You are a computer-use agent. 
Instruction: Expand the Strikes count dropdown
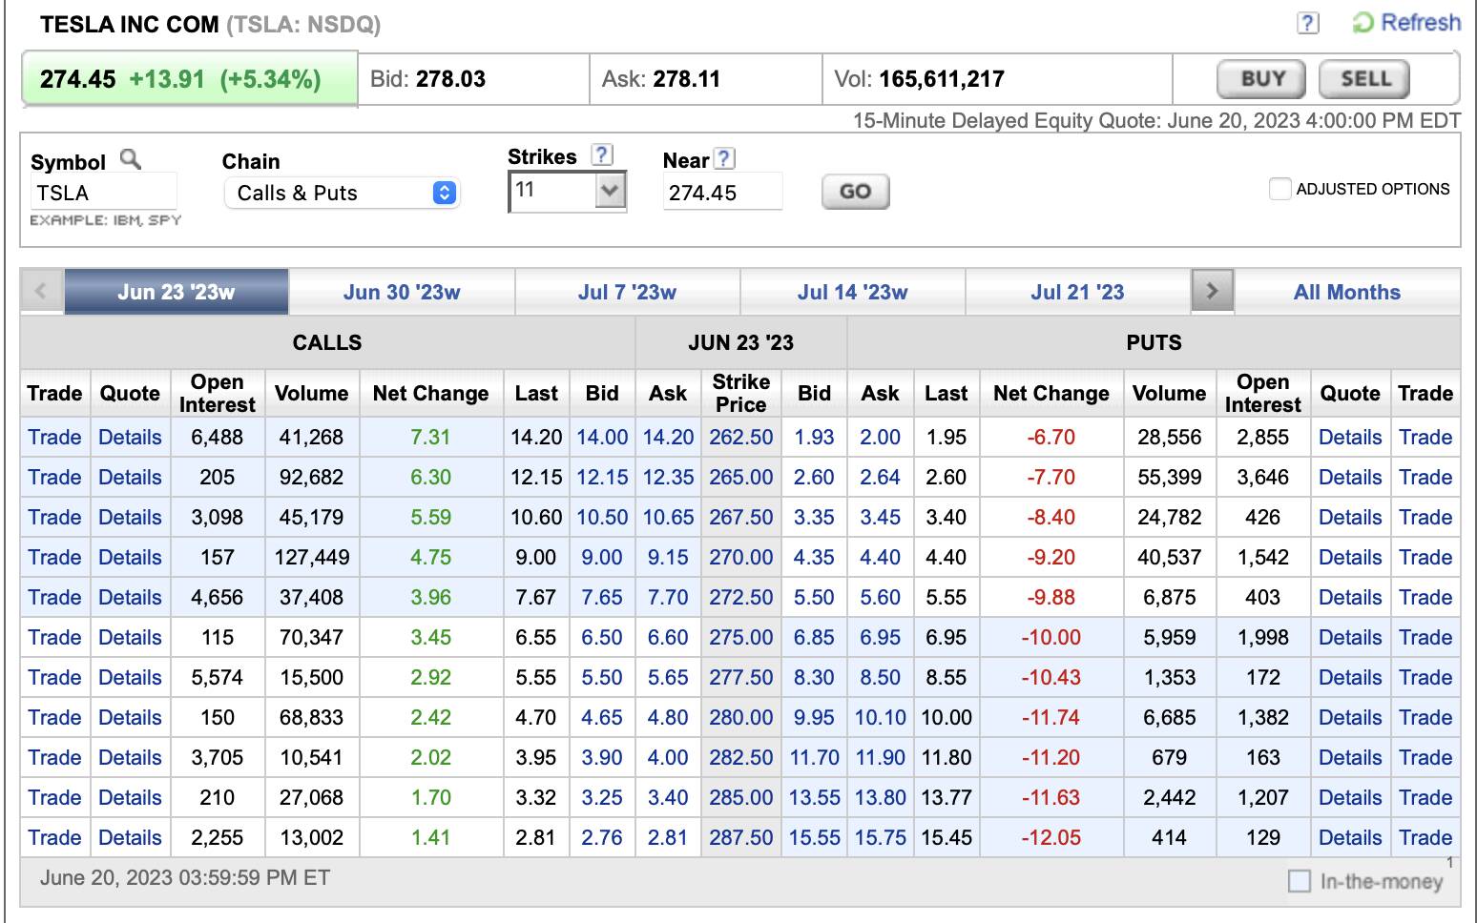[610, 191]
